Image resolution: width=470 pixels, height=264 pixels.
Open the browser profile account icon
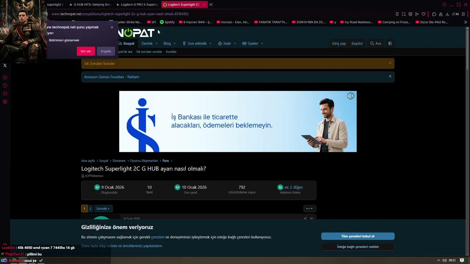click(441, 14)
